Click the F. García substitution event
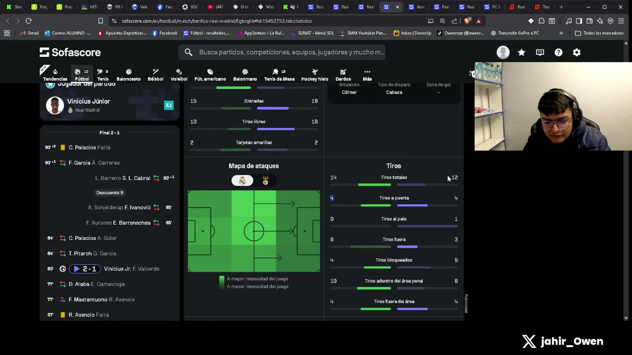This screenshot has height=355, width=632. 110,163
